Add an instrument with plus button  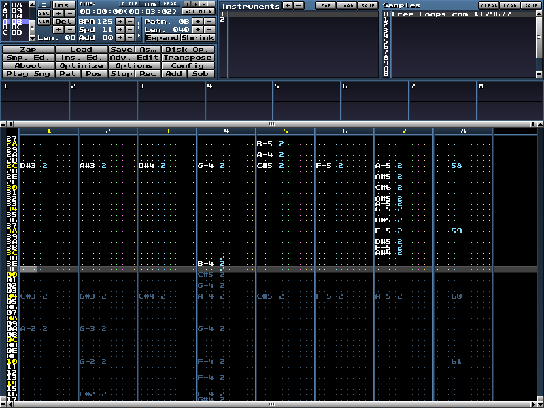tap(288, 5)
